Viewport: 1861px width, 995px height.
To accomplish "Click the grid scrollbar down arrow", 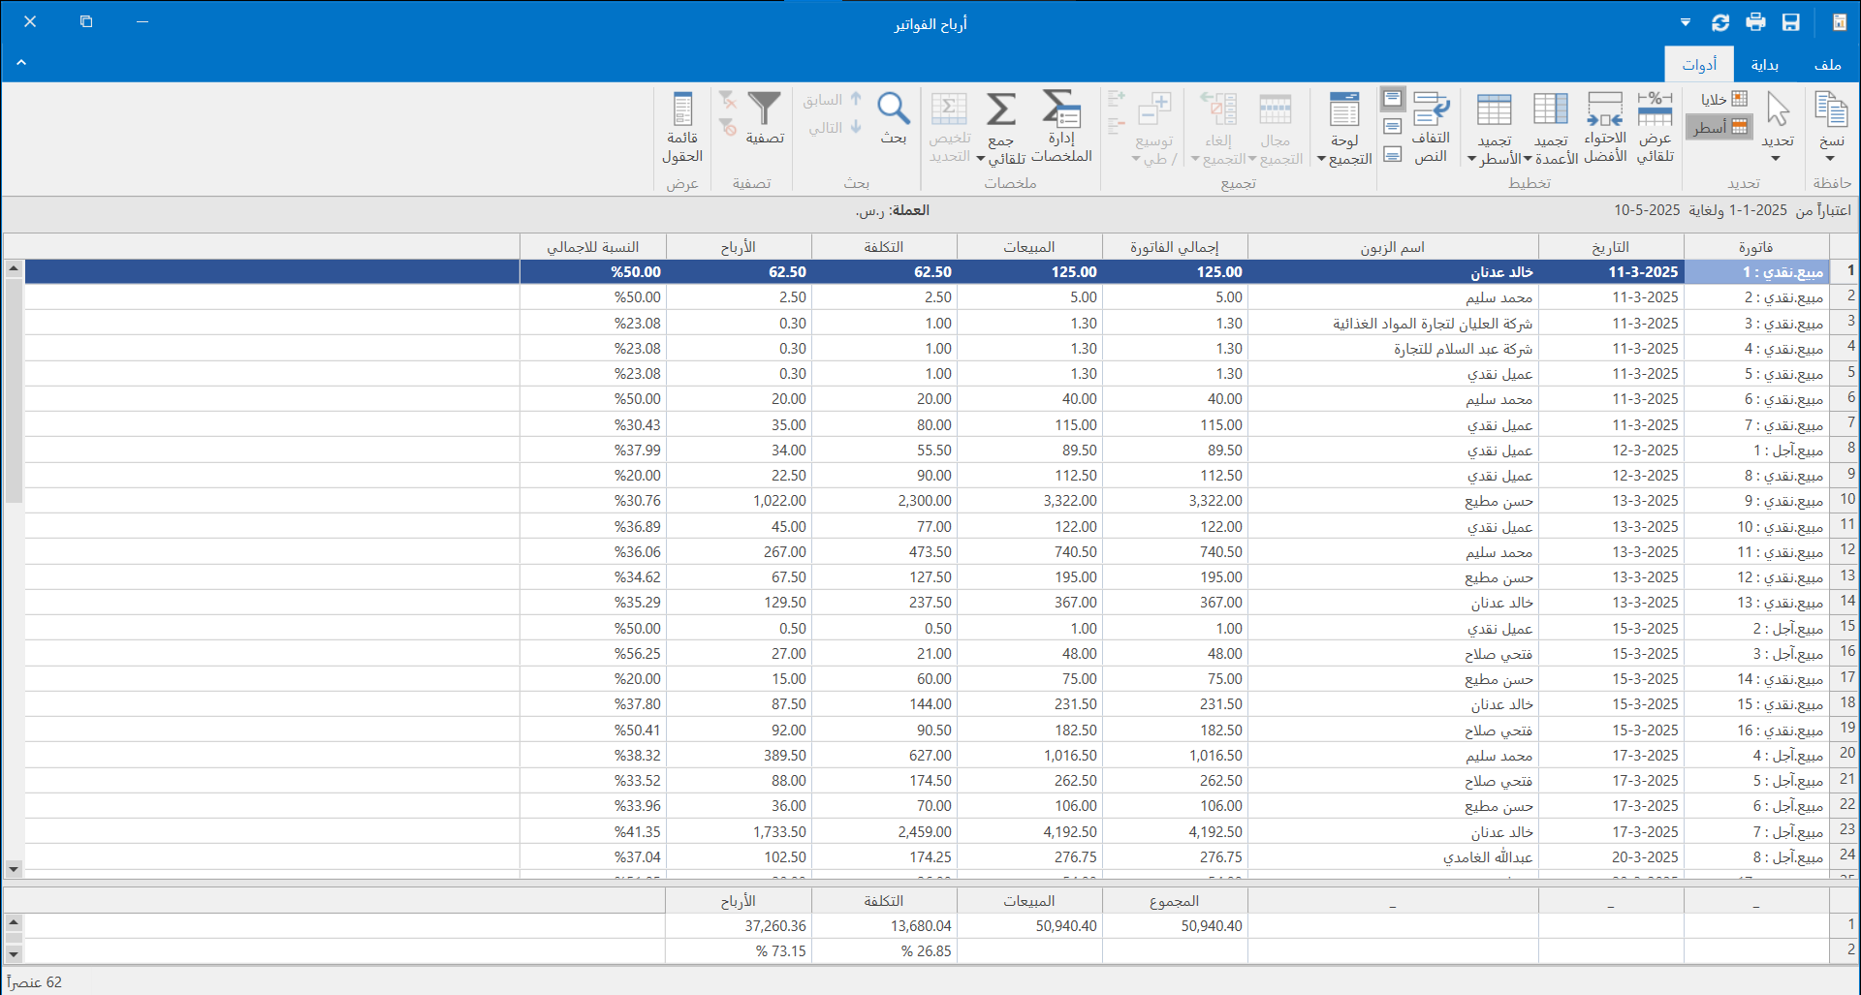I will [14, 869].
